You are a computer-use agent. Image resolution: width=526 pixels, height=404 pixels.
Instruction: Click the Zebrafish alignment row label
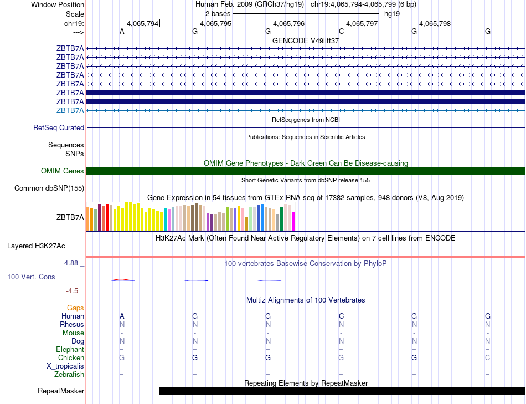pyautogui.click(x=69, y=374)
